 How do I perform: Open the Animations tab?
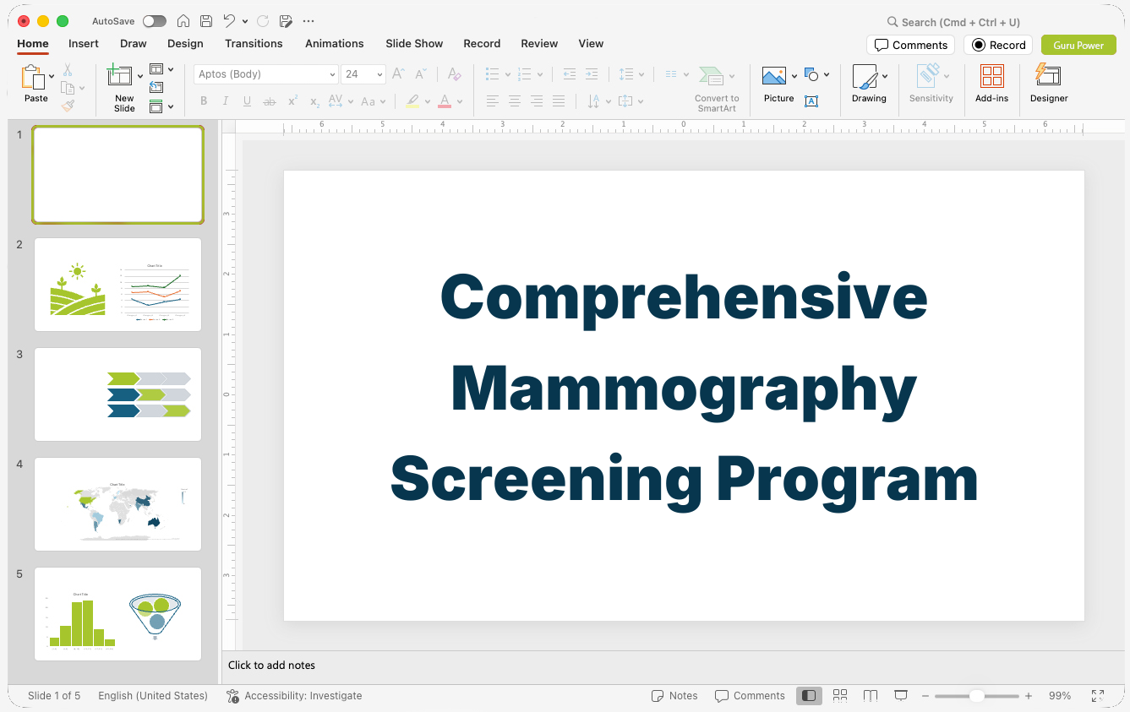335,43
